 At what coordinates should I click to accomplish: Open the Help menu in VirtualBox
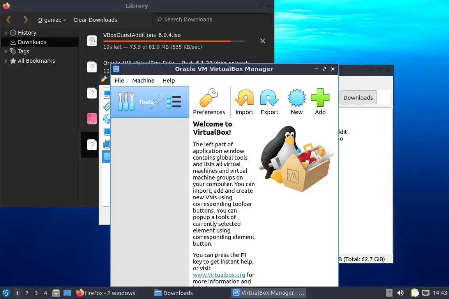point(169,81)
